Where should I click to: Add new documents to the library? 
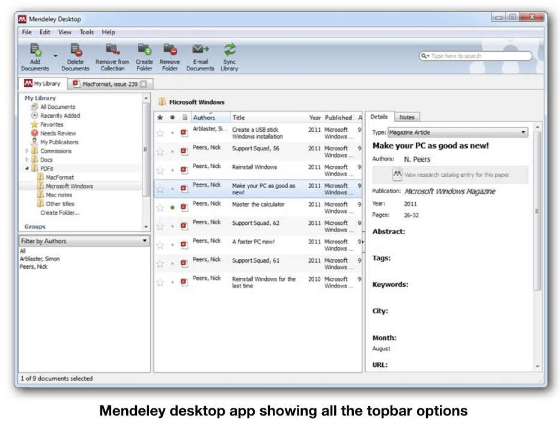click(x=35, y=57)
